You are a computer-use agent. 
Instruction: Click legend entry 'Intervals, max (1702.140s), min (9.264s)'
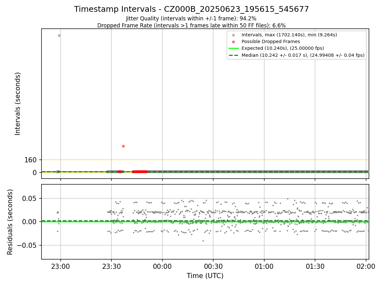point(289,35)
